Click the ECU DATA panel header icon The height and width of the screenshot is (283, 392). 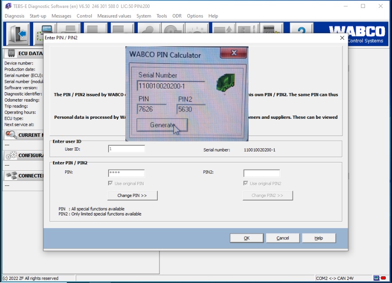coord(12,53)
